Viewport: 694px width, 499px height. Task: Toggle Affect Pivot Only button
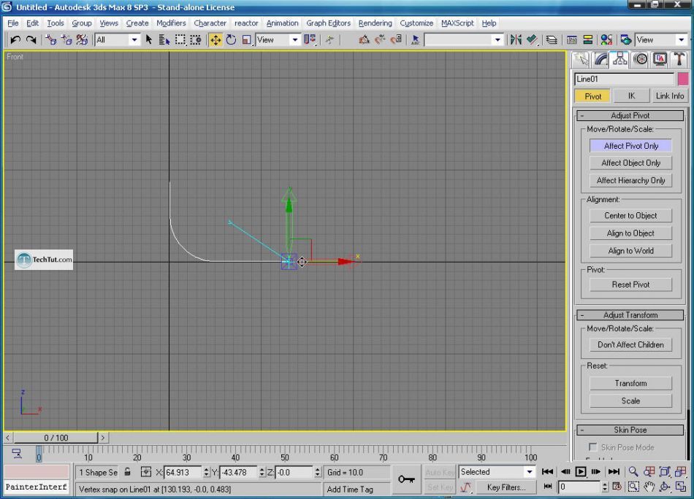pos(630,146)
